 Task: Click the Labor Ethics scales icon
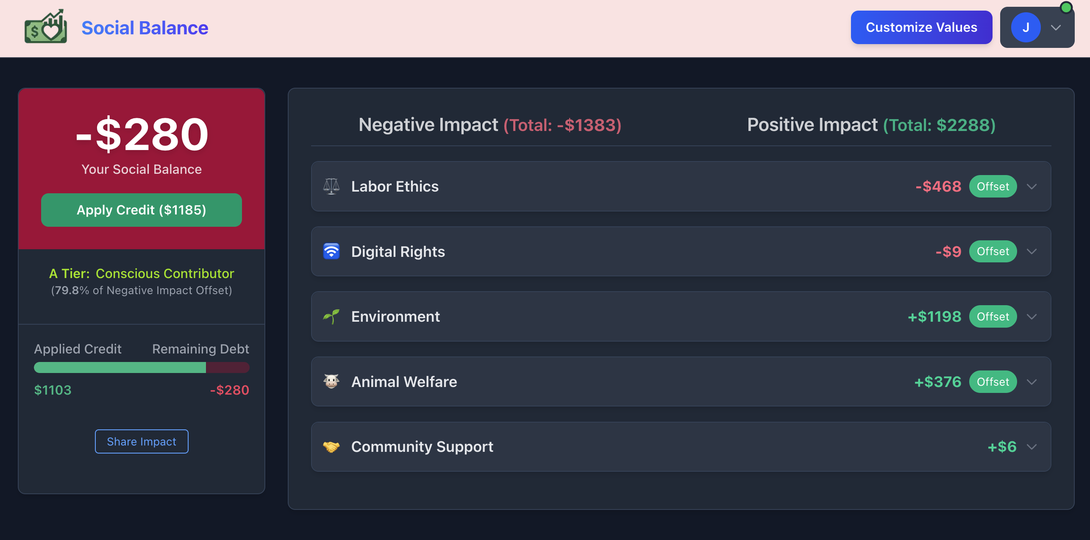[x=331, y=186]
